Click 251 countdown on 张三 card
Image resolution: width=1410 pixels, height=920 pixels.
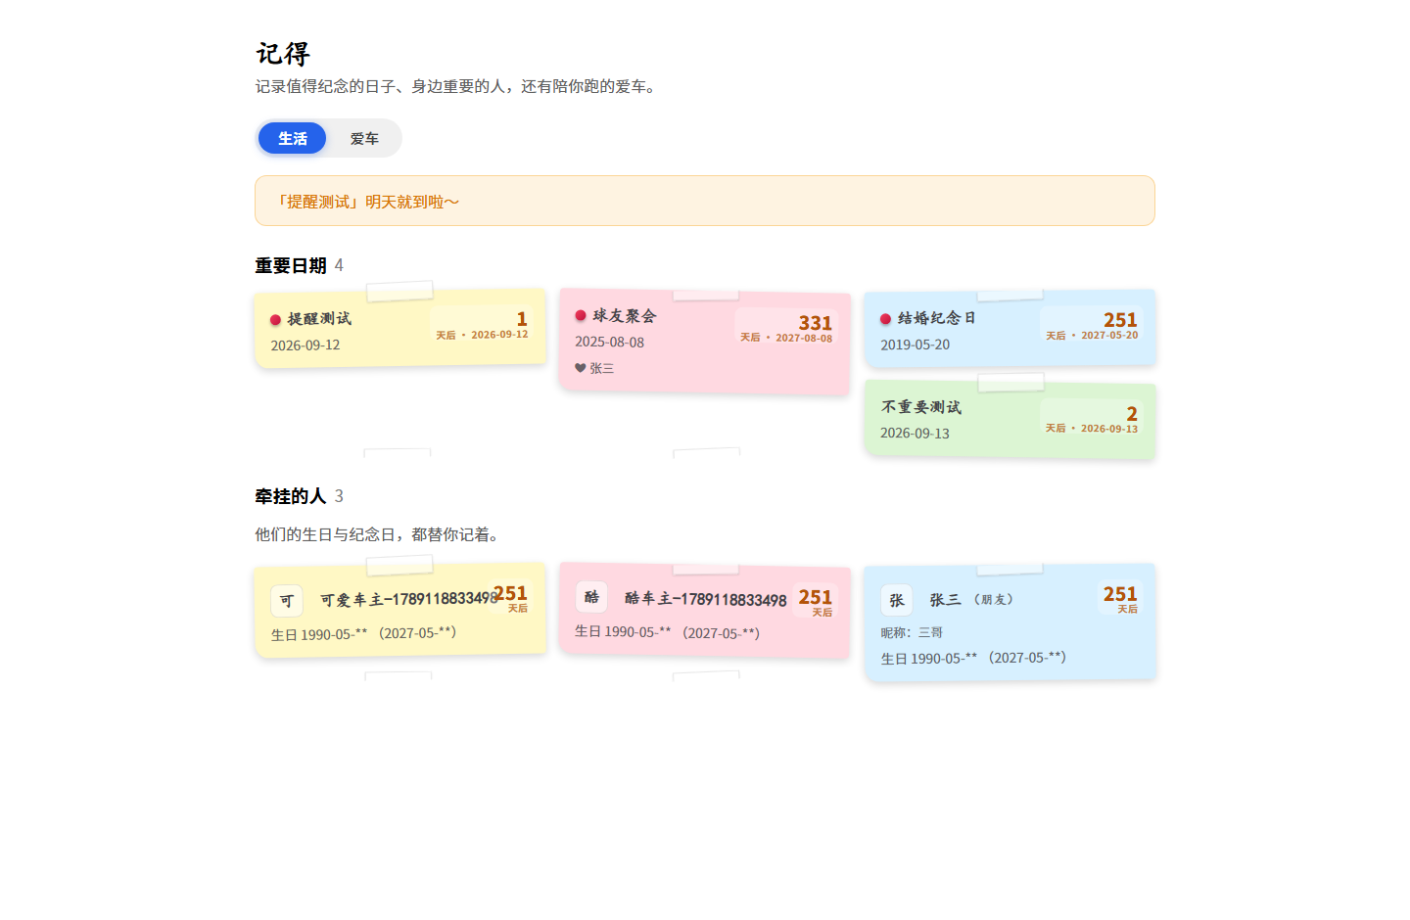[1120, 598]
